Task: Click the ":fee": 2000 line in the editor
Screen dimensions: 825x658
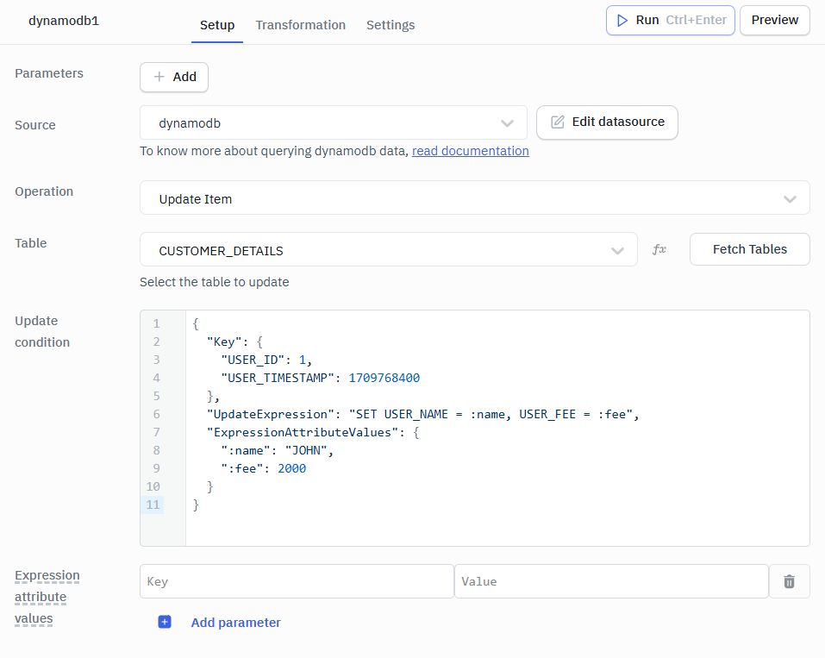Action: (264, 468)
